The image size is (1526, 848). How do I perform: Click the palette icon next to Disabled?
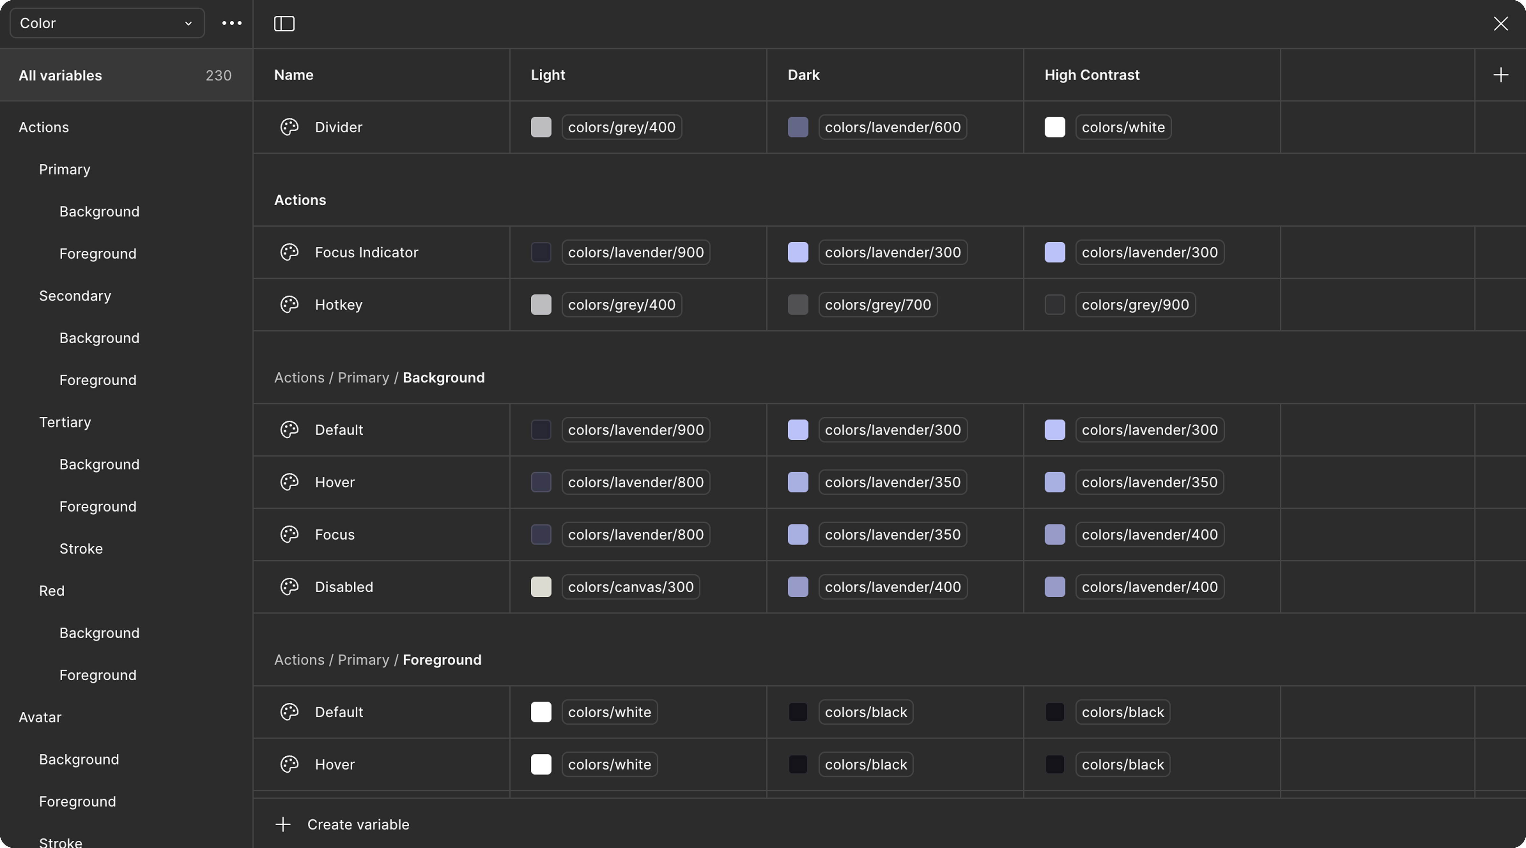pos(289,587)
